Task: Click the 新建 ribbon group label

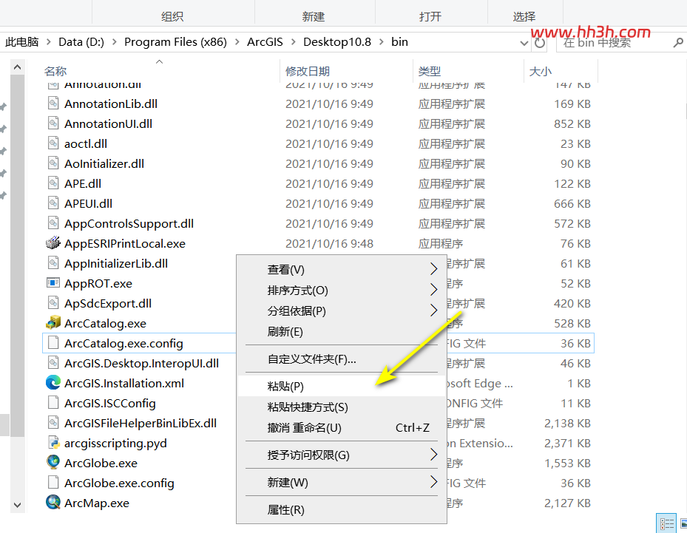Action: [314, 17]
